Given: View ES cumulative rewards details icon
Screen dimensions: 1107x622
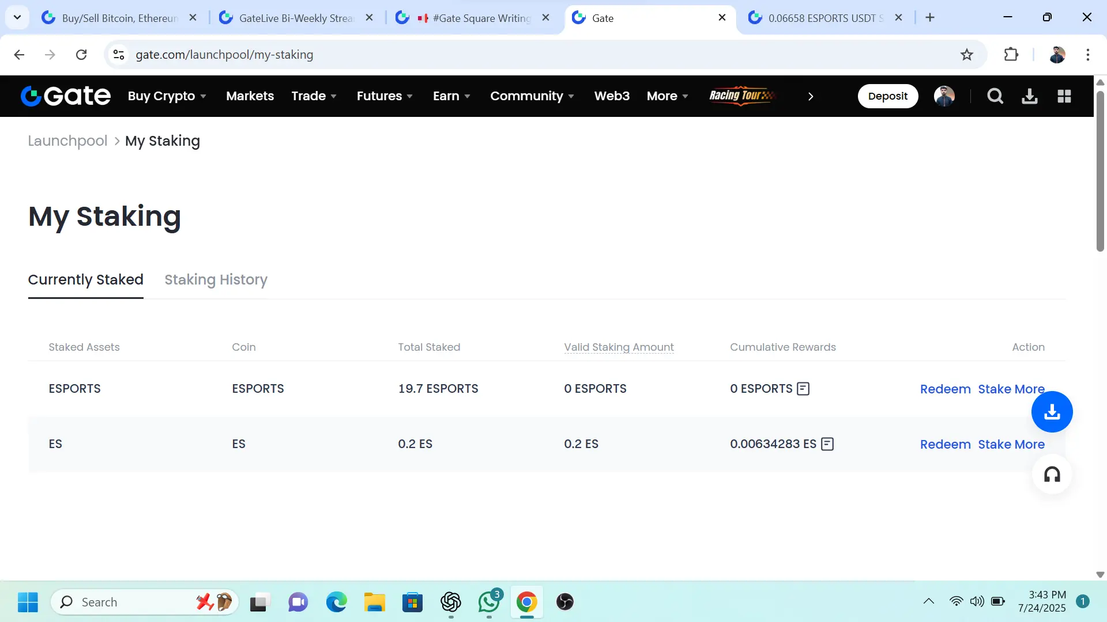Looking at the screenshot, I should click(x=827, y=444).
